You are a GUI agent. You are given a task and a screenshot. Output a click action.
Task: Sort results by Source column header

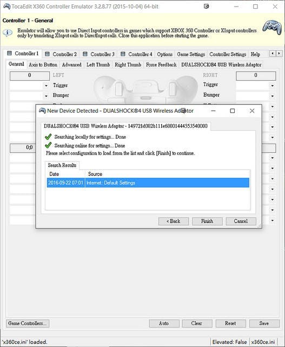coord(167,174)
